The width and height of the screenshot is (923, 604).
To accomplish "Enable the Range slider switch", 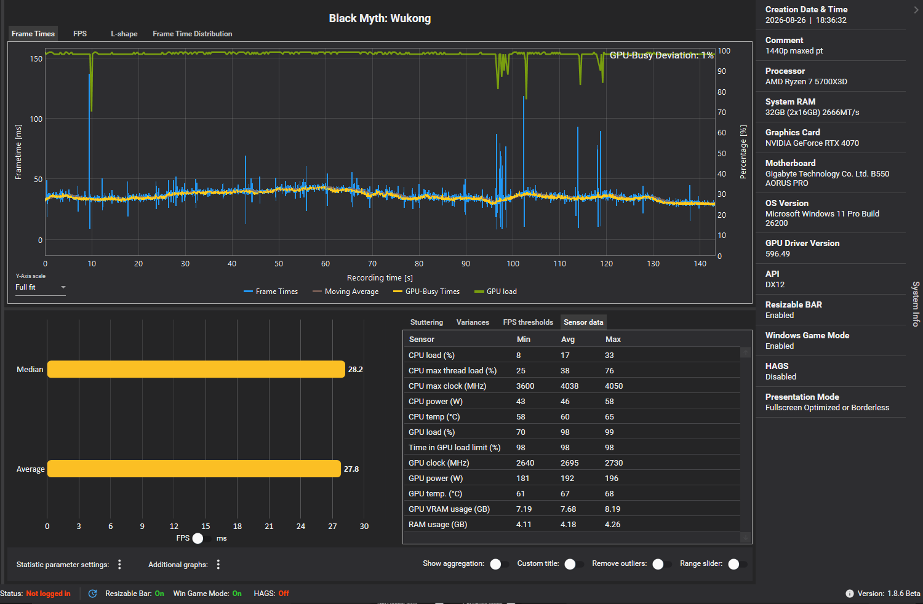I will click(737, 564).
